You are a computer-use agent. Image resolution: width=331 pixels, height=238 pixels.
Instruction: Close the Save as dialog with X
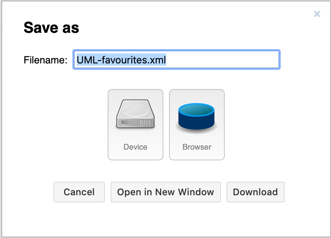pyautogui.click(x=317, y=14)
